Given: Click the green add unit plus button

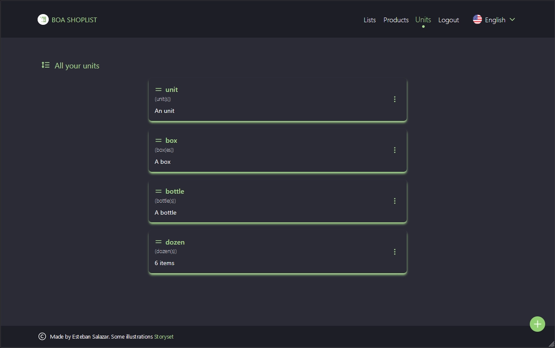Looking at the screenshot, I should 537,324.
